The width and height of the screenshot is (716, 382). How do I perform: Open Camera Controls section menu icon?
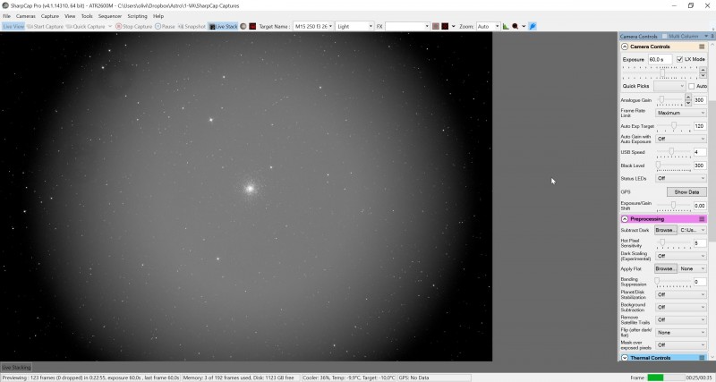(x=702, y=47)
